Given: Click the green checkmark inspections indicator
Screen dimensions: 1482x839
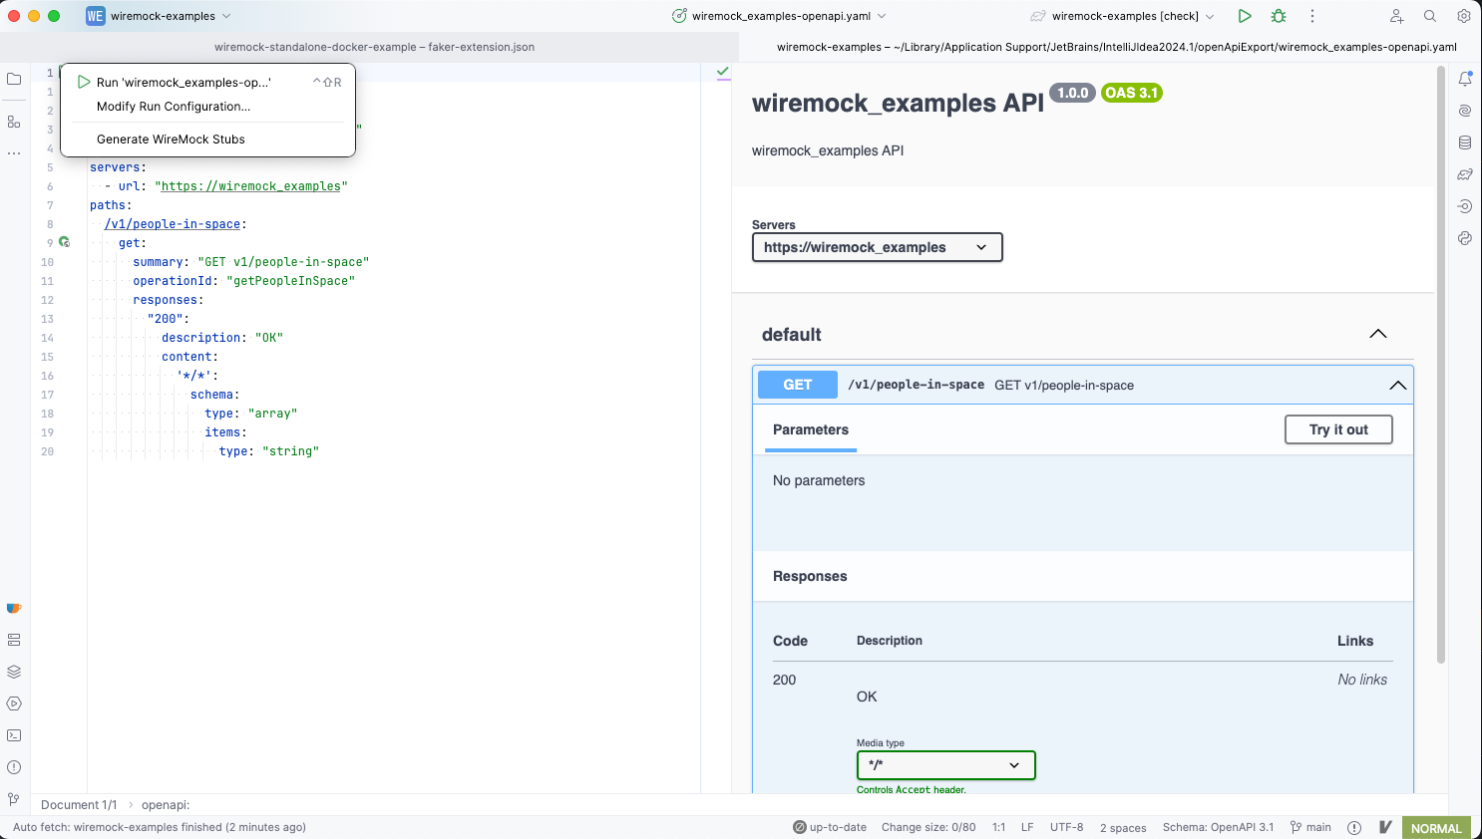Looking at the screenshot, I should [723, 72].
